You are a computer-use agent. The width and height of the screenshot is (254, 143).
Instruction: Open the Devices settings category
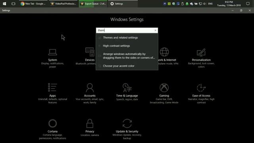(90, 56)
